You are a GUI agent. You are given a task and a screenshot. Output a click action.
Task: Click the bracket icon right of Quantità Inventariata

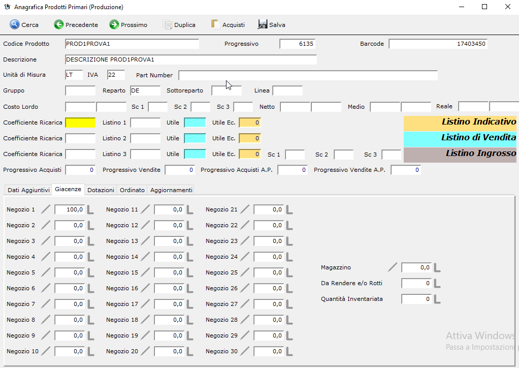pyautogui.click(x=437, y=299)
